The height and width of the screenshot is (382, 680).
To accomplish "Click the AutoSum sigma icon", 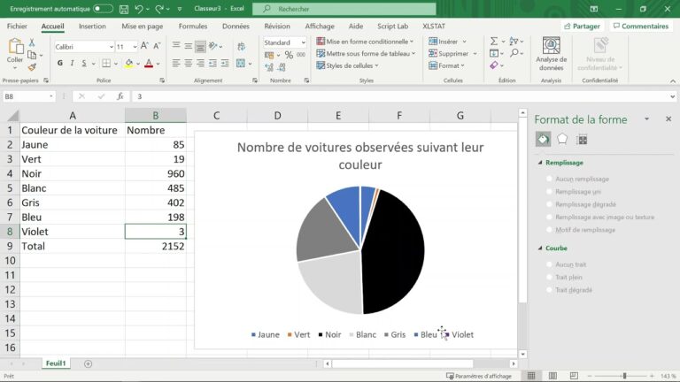I will coord(494,42).
